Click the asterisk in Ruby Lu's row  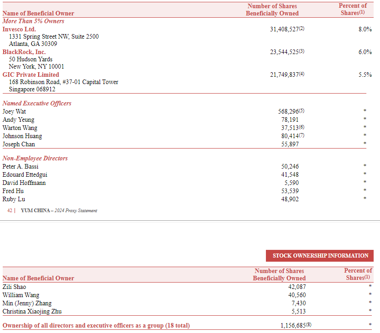[365, 199]
